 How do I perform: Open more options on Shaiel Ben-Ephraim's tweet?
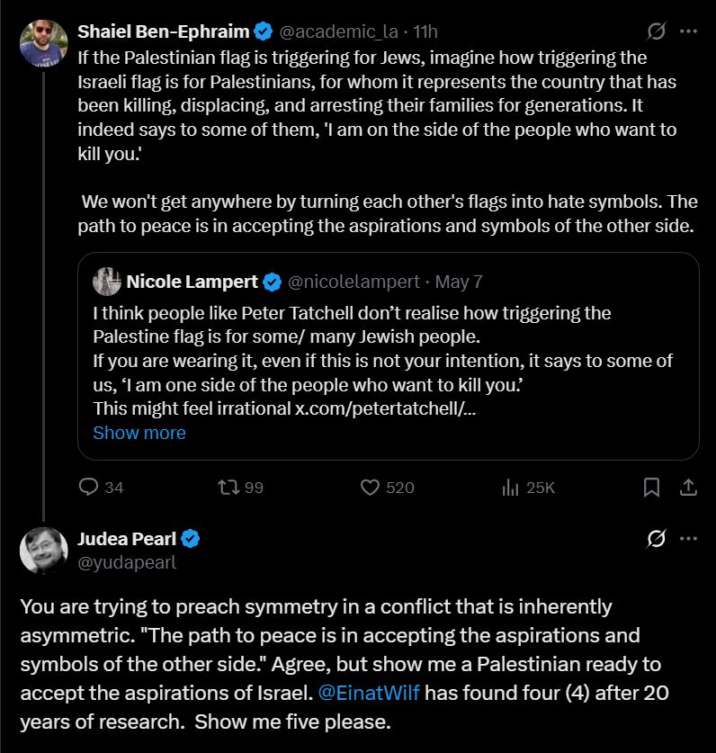point(688,31)
